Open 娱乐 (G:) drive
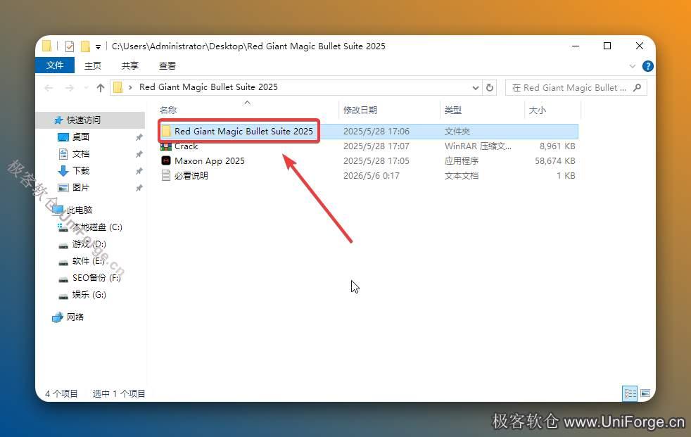The width and height of the screenshot is (691, 437). click(89, 294)
